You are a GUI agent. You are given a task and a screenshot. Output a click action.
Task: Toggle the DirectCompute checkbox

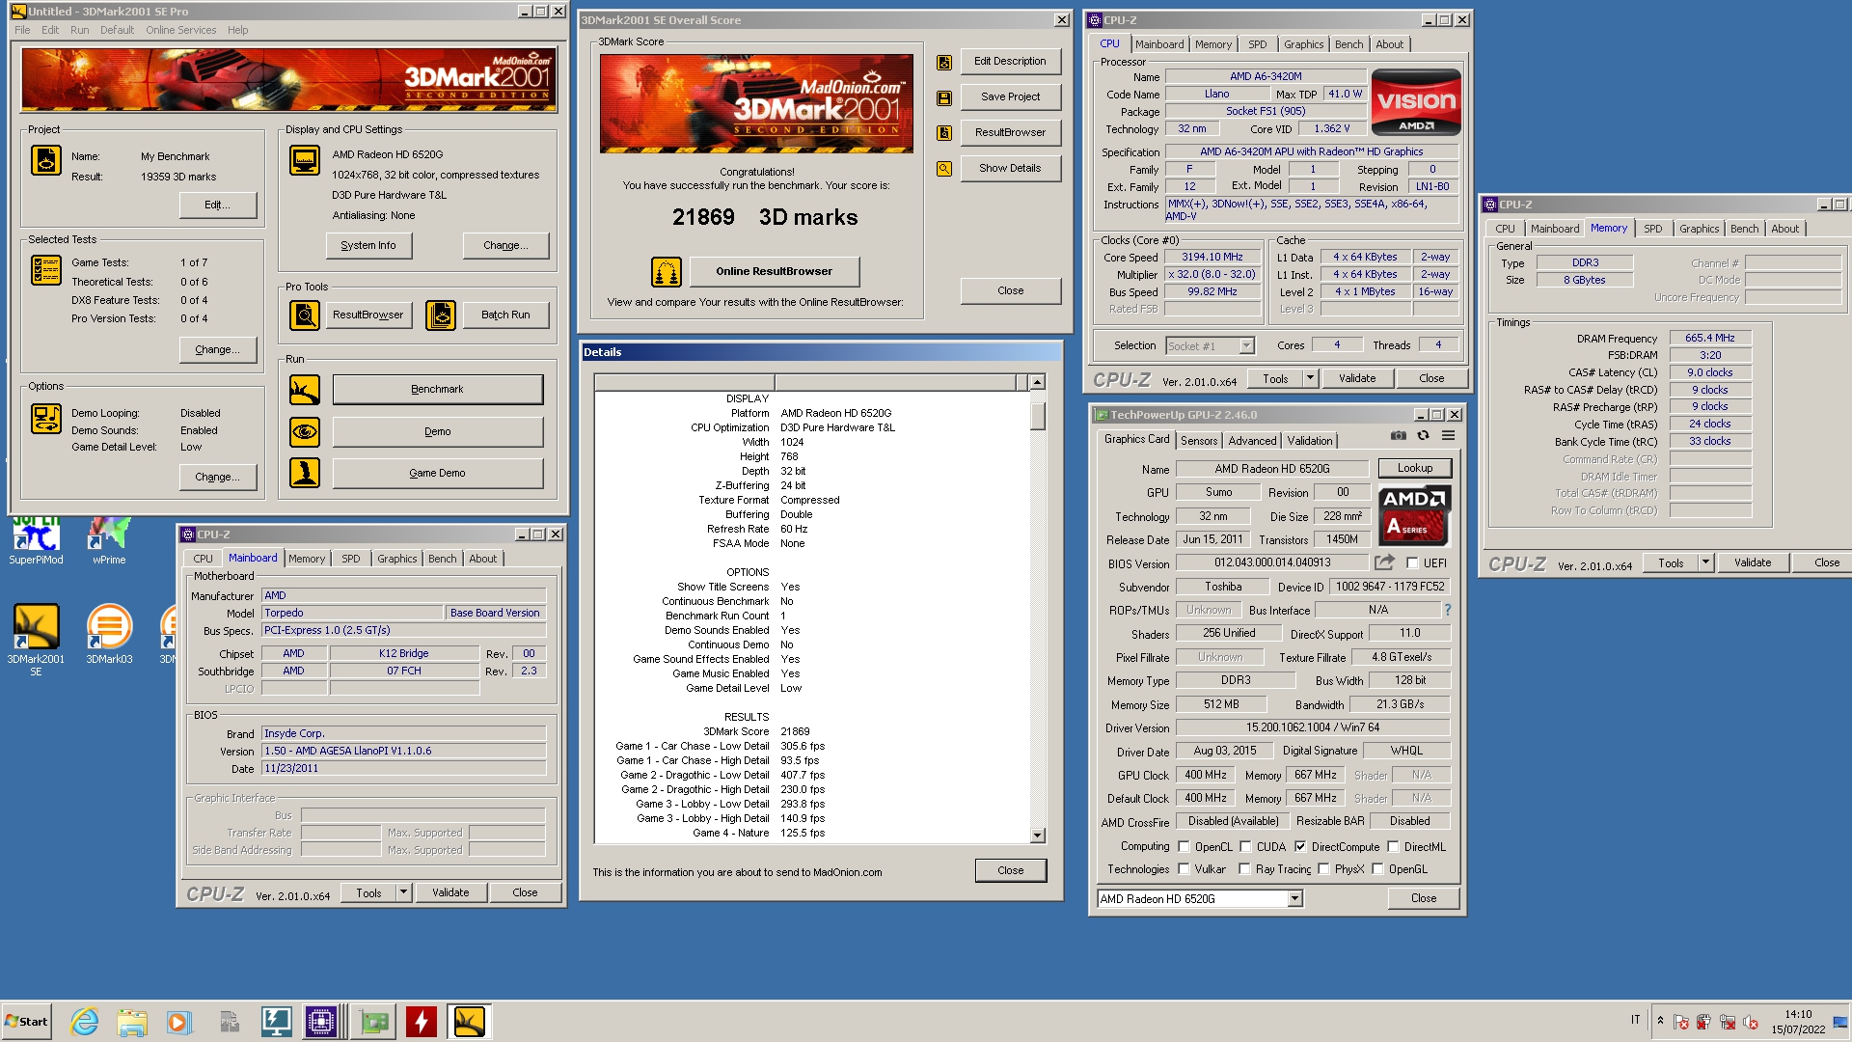pyautogui.click(x=1300, y=847)
